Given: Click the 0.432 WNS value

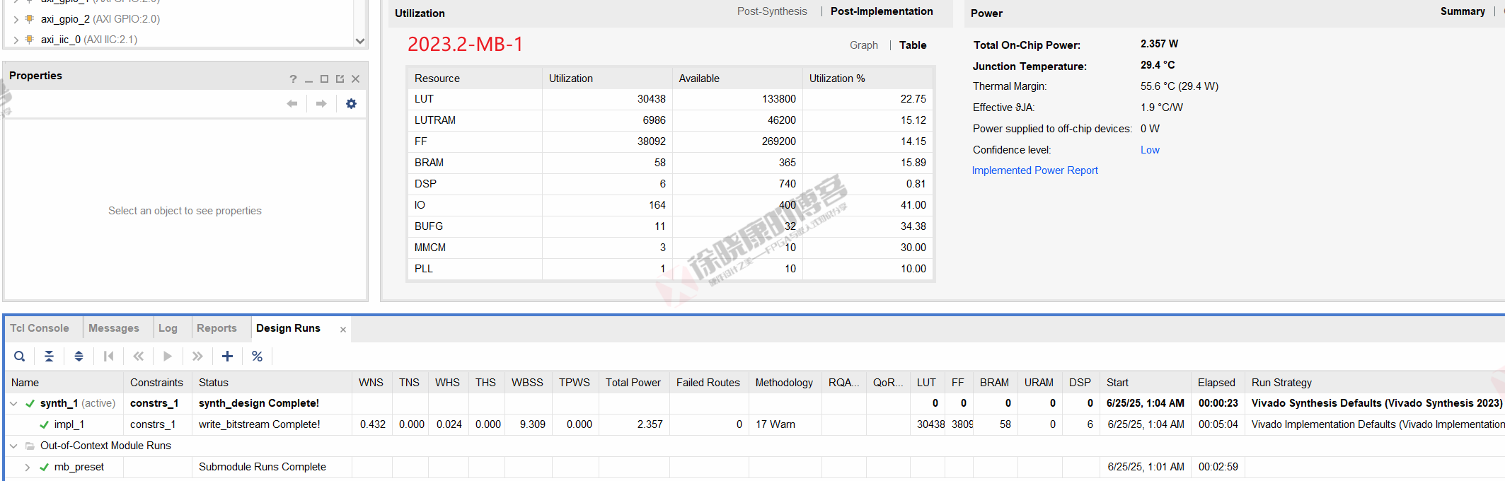Looking at the screenshot, I should pos(373,424).
